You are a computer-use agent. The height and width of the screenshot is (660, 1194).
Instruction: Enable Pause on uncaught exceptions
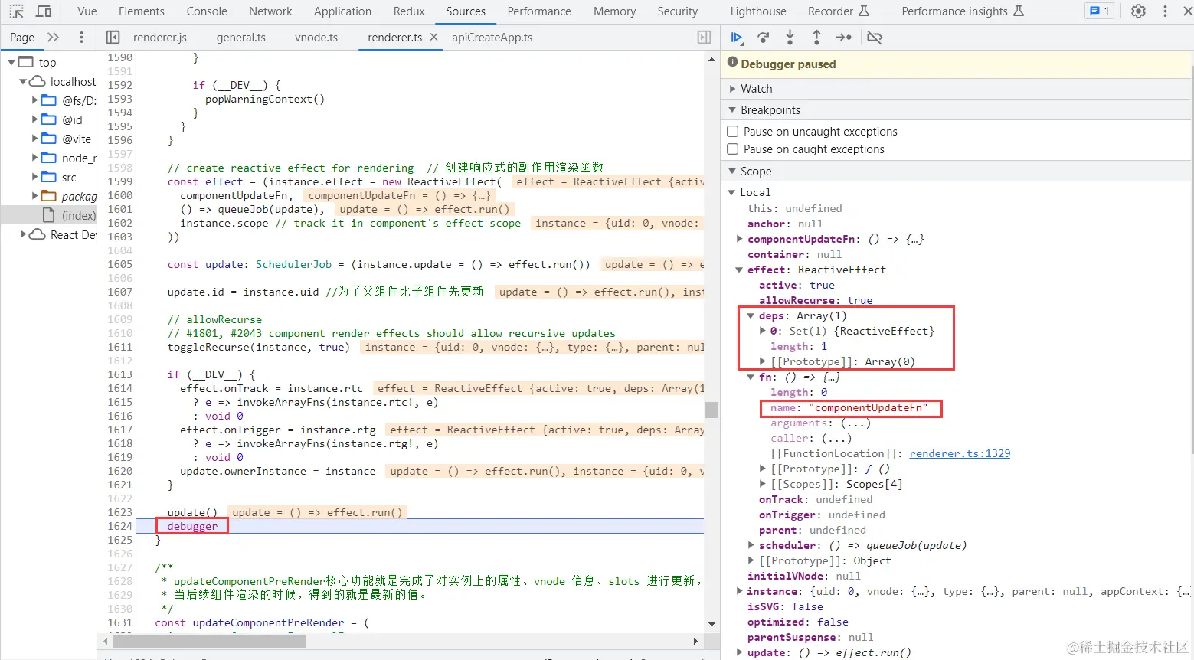pos(733,132)
